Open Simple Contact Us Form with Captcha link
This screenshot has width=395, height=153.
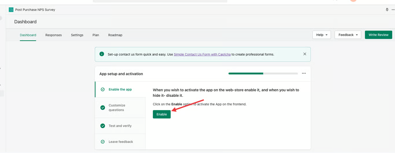point(202,54)
